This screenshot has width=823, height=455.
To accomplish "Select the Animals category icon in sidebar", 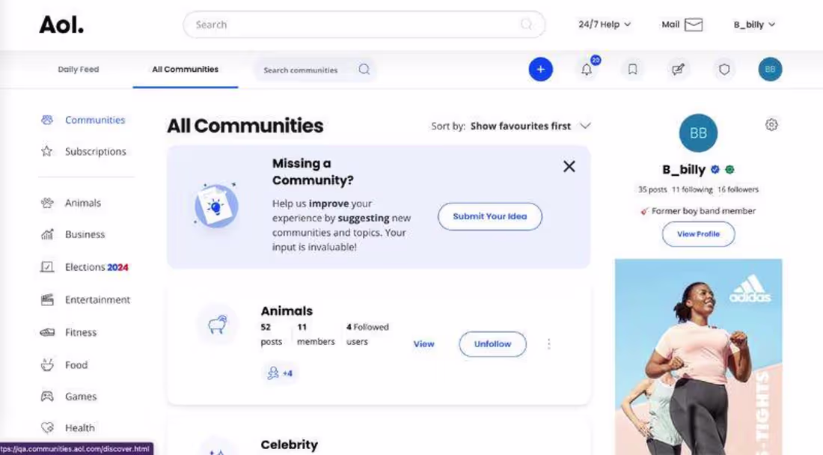I will point(47,202).
